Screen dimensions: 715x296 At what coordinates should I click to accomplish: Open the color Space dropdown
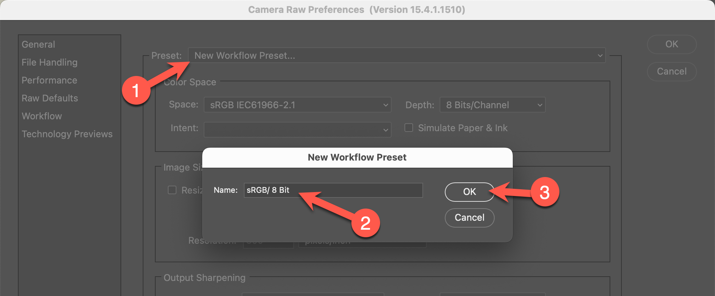(x=297, y=105)
